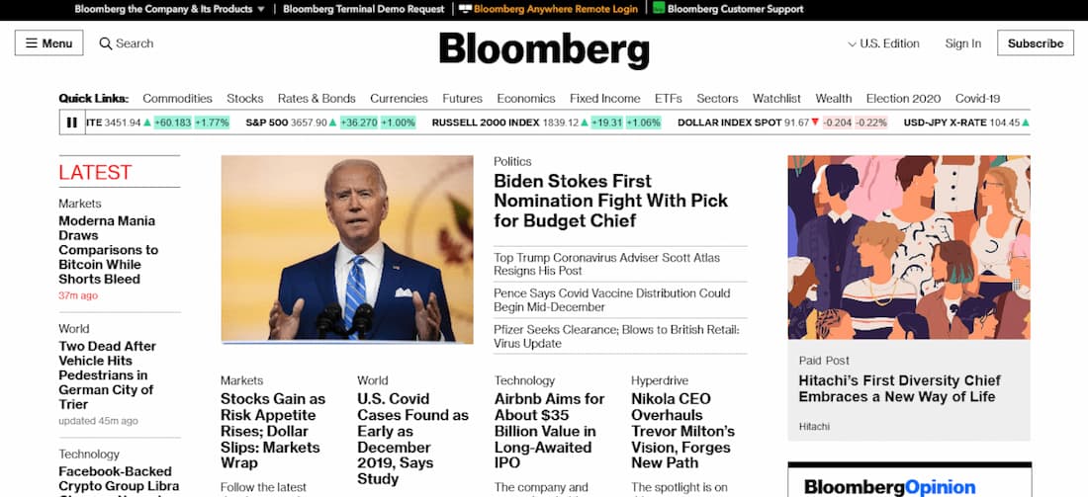The height and width of the screenshot is (497, 1088).
Task: Click the Bloomberg logo
Action: click(x=544, y=49)
